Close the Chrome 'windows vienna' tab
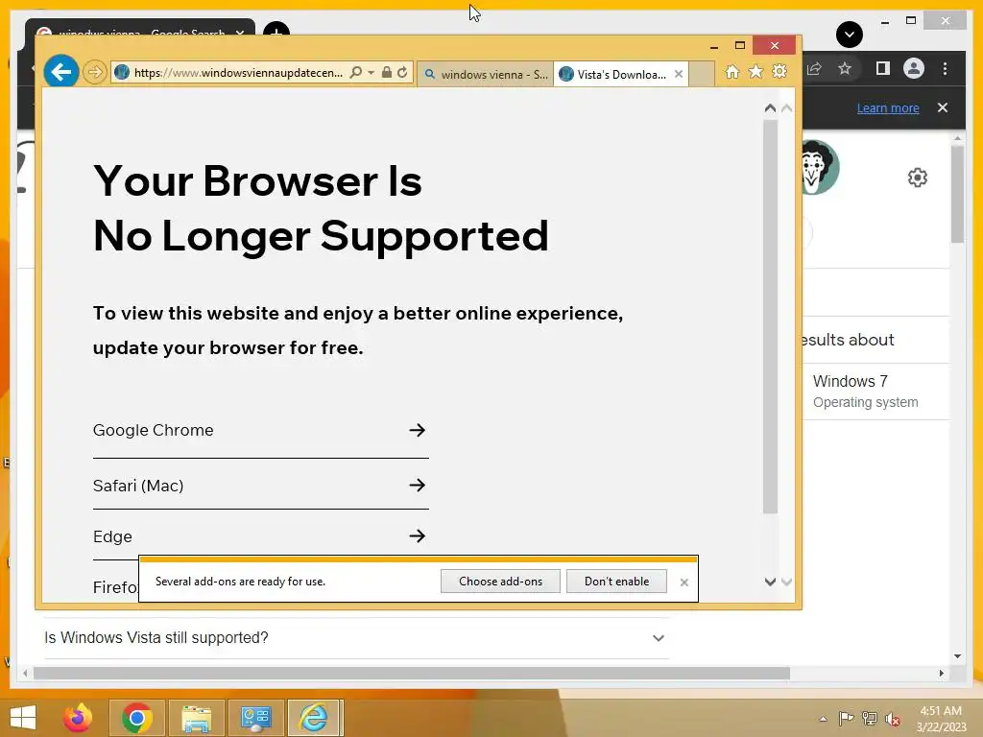Viewport: 983px width, 737px height. [240, 32]
